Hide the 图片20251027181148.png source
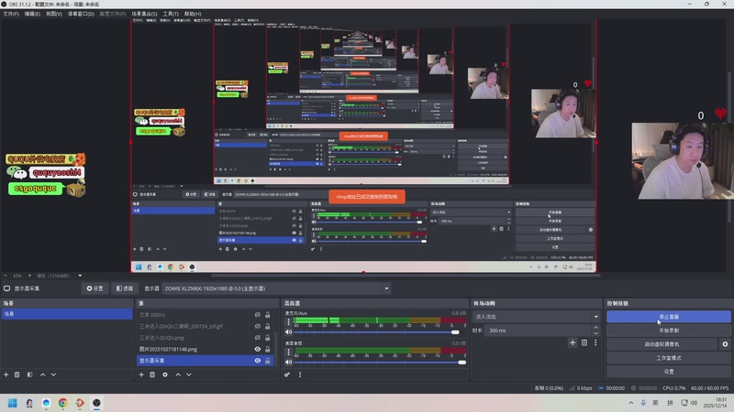Viewport: 734px width, 412px height. click(x=258, y=349)
